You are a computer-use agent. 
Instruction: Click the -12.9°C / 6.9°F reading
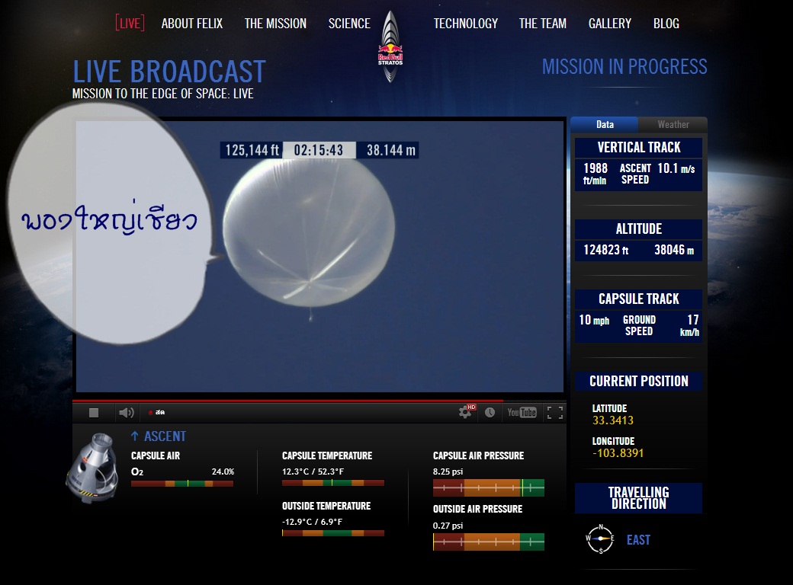point(312,522)
